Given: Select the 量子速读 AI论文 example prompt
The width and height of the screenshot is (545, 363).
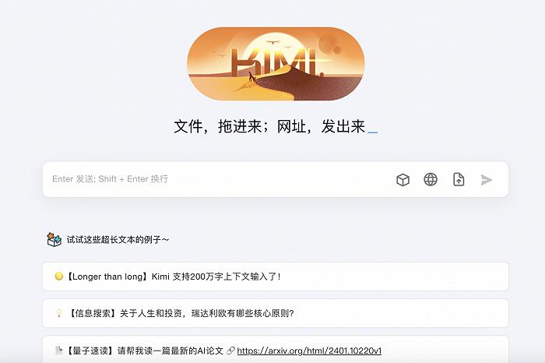Looking at the screenshot, I should 276,350.
